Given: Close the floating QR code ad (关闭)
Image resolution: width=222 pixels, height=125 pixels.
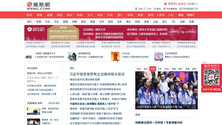Looking at the screenshot, I should 204,62.
